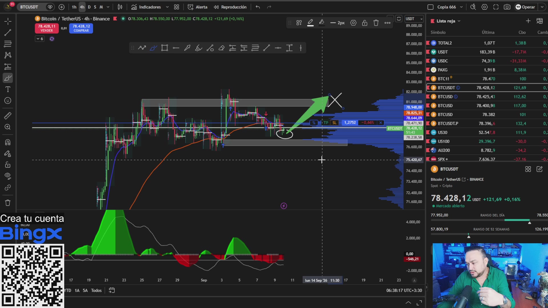Click the COMPRAR 78.428,12 button
Screen dimensions: 548x308
tap(81, 28)
